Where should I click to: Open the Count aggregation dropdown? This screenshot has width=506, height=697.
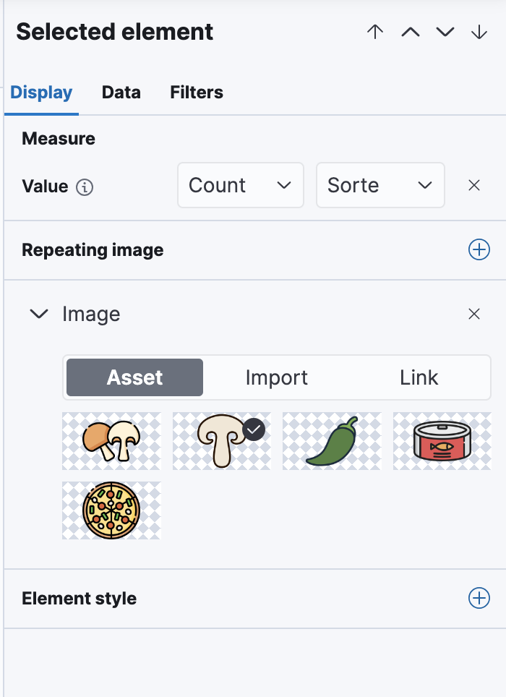[x=240, y=185]
